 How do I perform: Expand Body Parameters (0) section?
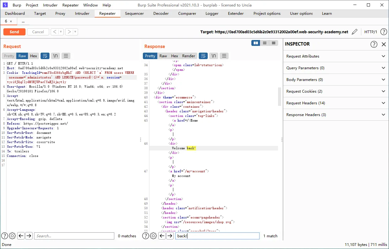pyautogui.click(x=335, y=79)
